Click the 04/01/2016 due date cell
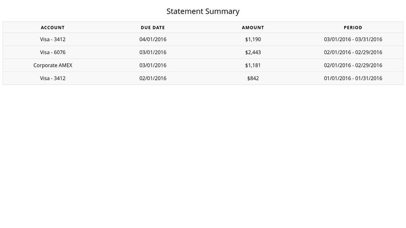This screenshot has height=228, width=406. coord(153,39)
